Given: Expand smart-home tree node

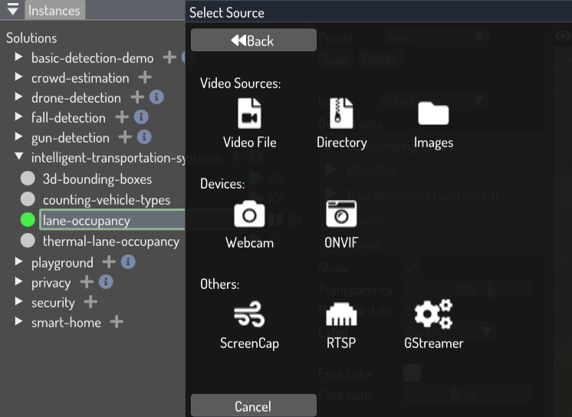Looking at the screenshot, I should pos(18,321).
